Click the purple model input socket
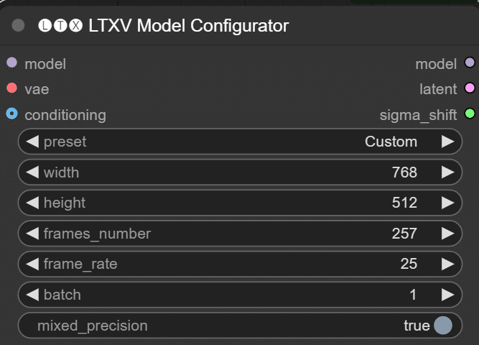The height and width of the screenshot is (345, 479). 12,63
